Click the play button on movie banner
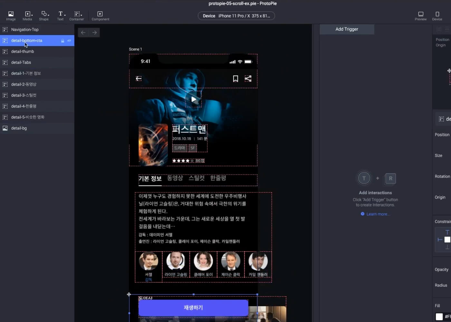451x322 pixels. pos(193,99)
